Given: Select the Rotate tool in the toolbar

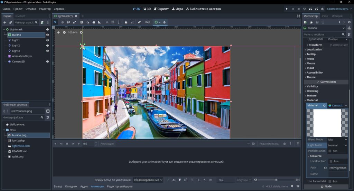Looking at the screenshot, I should point(68,22).
